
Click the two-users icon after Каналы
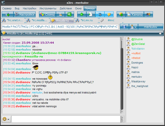coord(148,14)
